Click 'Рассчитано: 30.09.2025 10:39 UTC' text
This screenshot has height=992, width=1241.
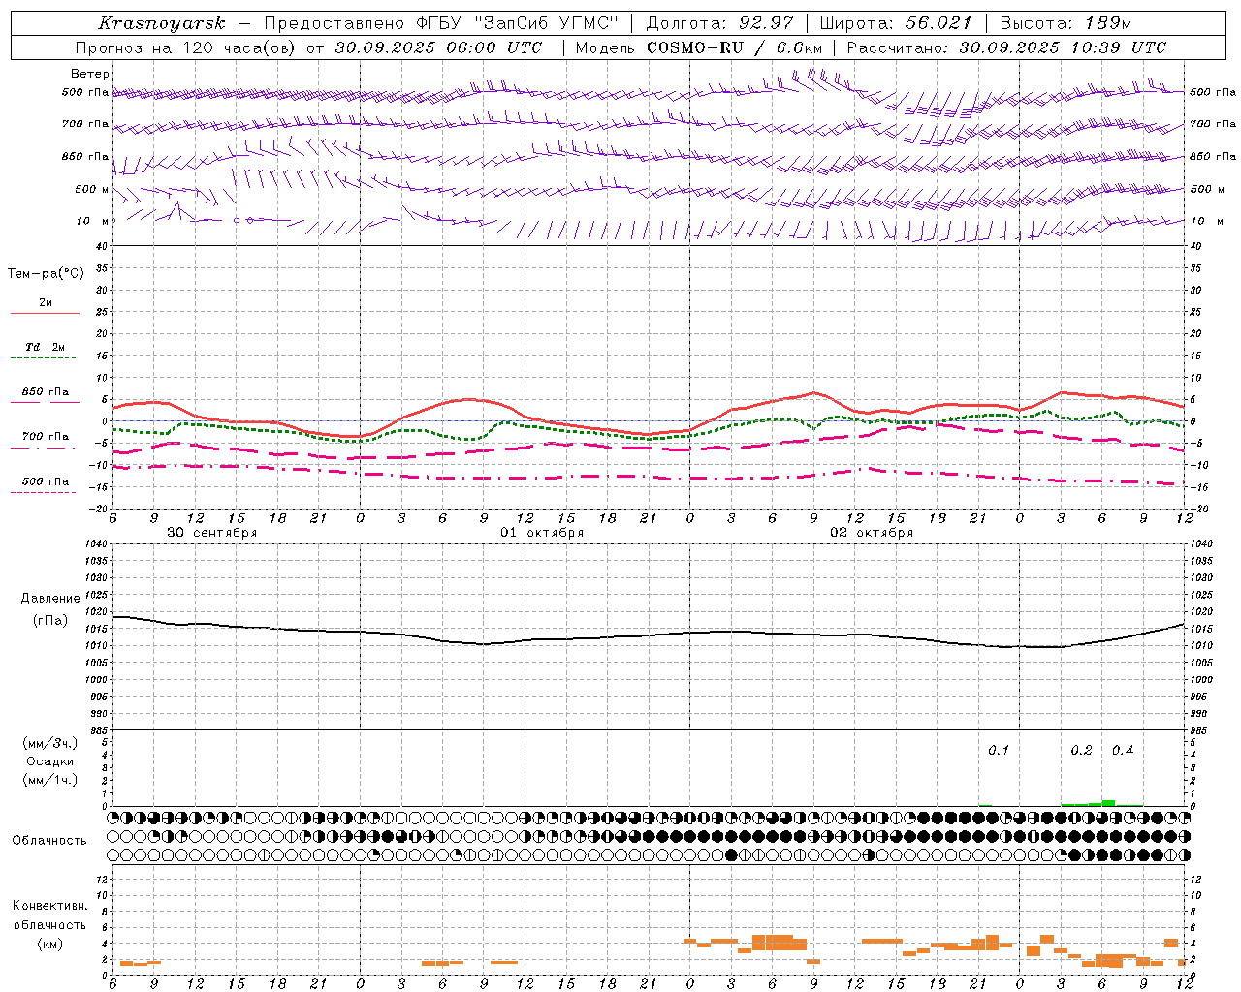[x=1006, y=47]
